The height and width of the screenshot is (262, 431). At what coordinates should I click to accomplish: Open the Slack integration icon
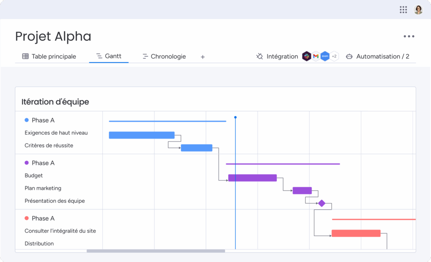(306, 56)
